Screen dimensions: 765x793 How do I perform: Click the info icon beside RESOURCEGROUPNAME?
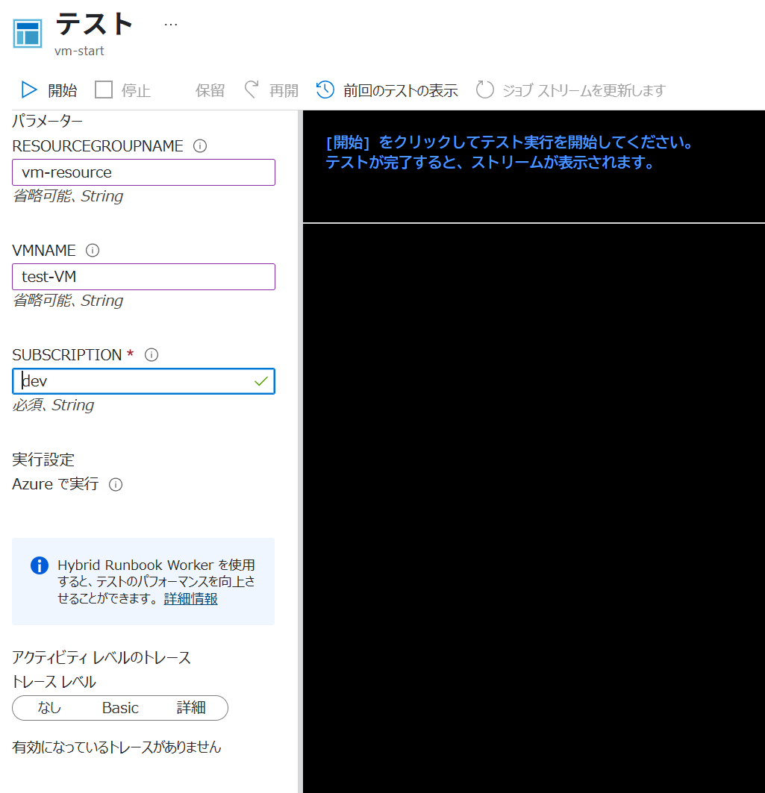coord(199,146)
